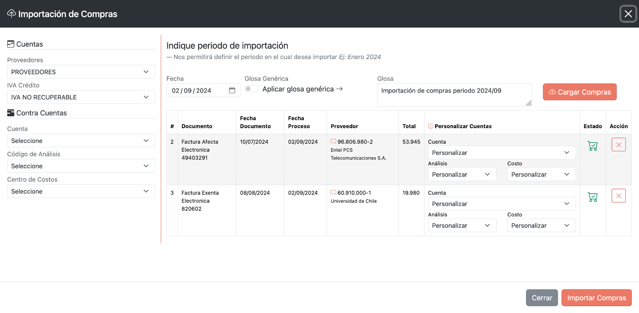Click into the Glosa text area

(x=454, y=95)
